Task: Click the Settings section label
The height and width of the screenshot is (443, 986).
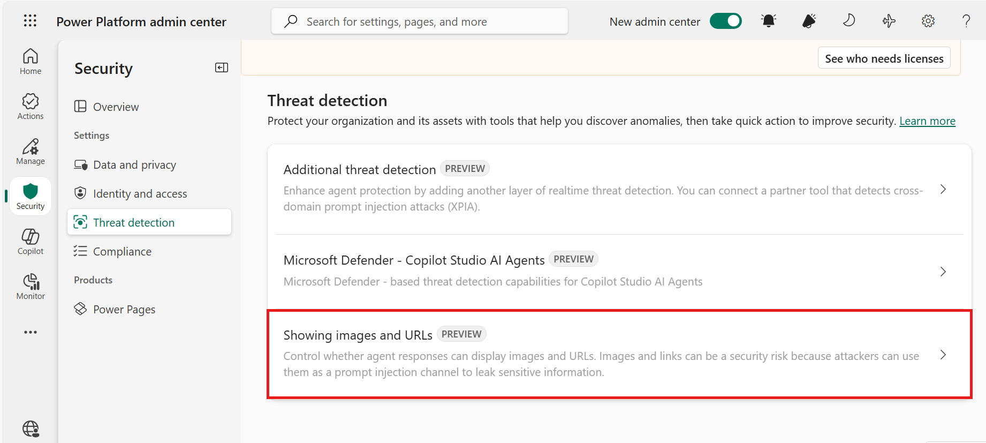Action: pyautogui.click(x=92, y=136)
